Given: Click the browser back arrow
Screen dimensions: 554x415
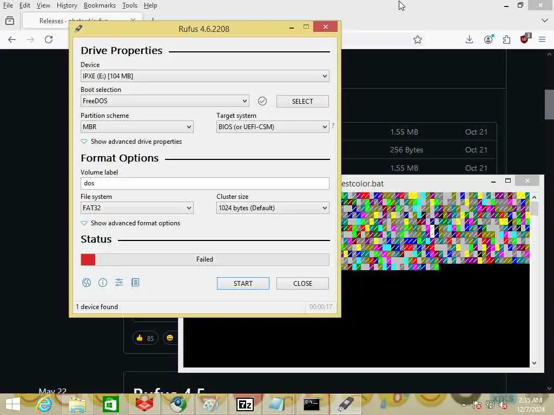Looking at the screenshot, I should 12,39.
